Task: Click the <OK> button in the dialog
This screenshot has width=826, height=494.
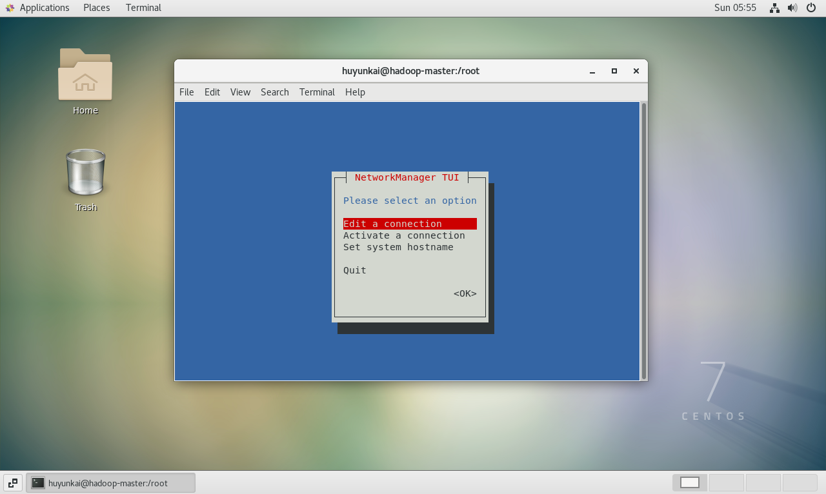Action: 465,293
